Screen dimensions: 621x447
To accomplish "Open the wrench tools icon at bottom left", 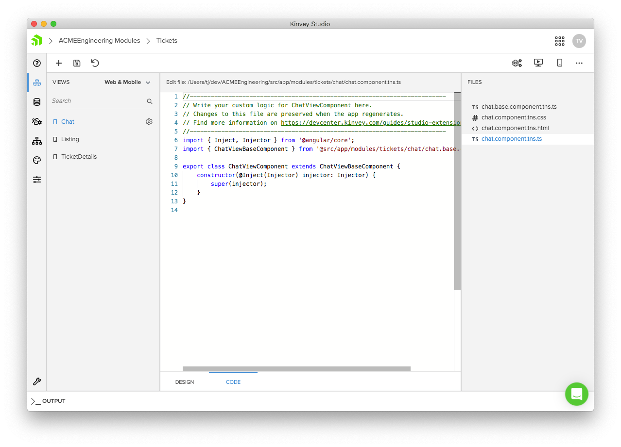I will click(x=37, y=381).
